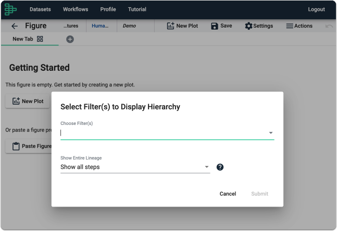Click the New Plot toolbar chart icon
Viewport: 337px width, 231px height.
point(170,26)
